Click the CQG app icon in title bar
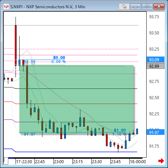Screen dimensions: 168x168 [x=6, y=7]
